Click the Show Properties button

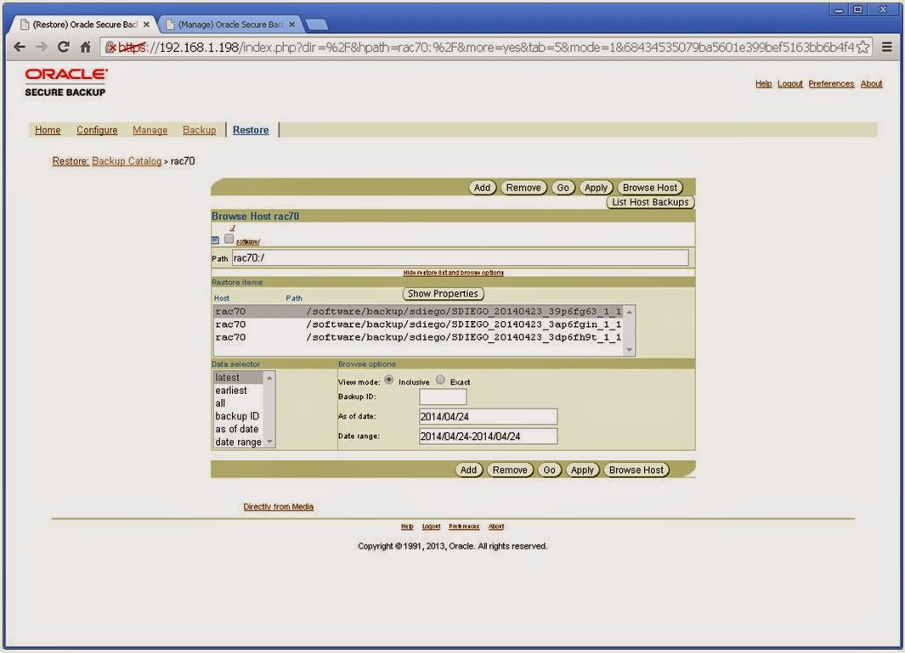pos(443,294)
